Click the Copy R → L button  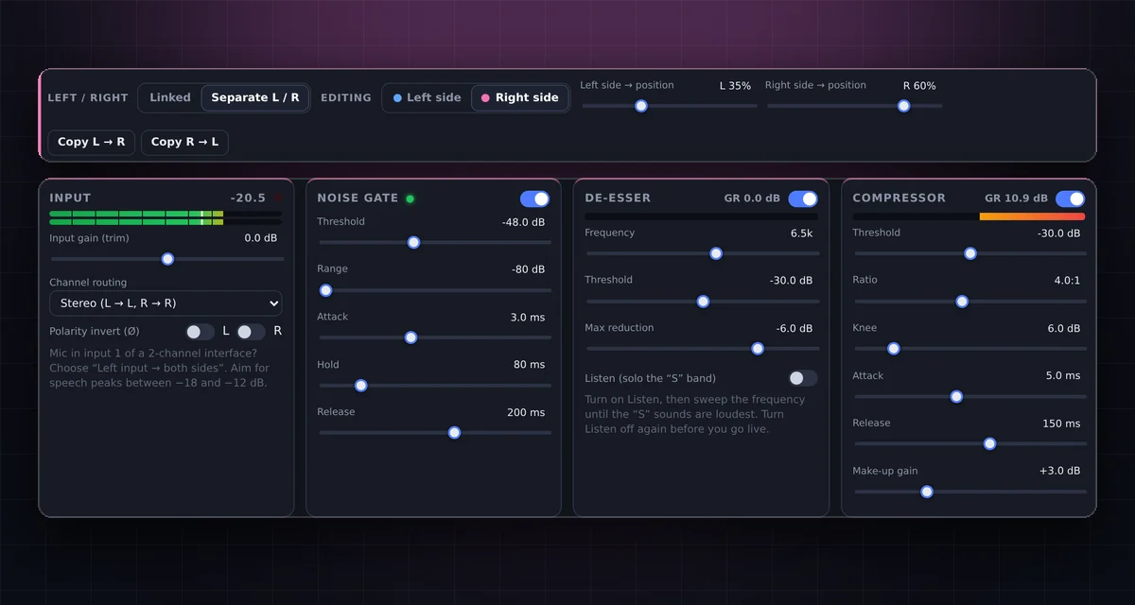pos(184,142)
